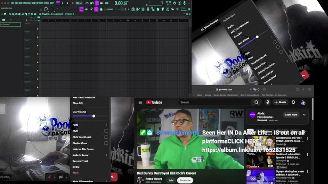Click the YouTube logo
The height and width of the screenshot is (184, 328).
[x=154, y=102]
